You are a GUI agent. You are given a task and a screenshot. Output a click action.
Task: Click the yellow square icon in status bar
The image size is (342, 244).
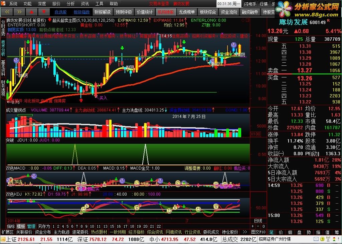(x=322, y=239)
